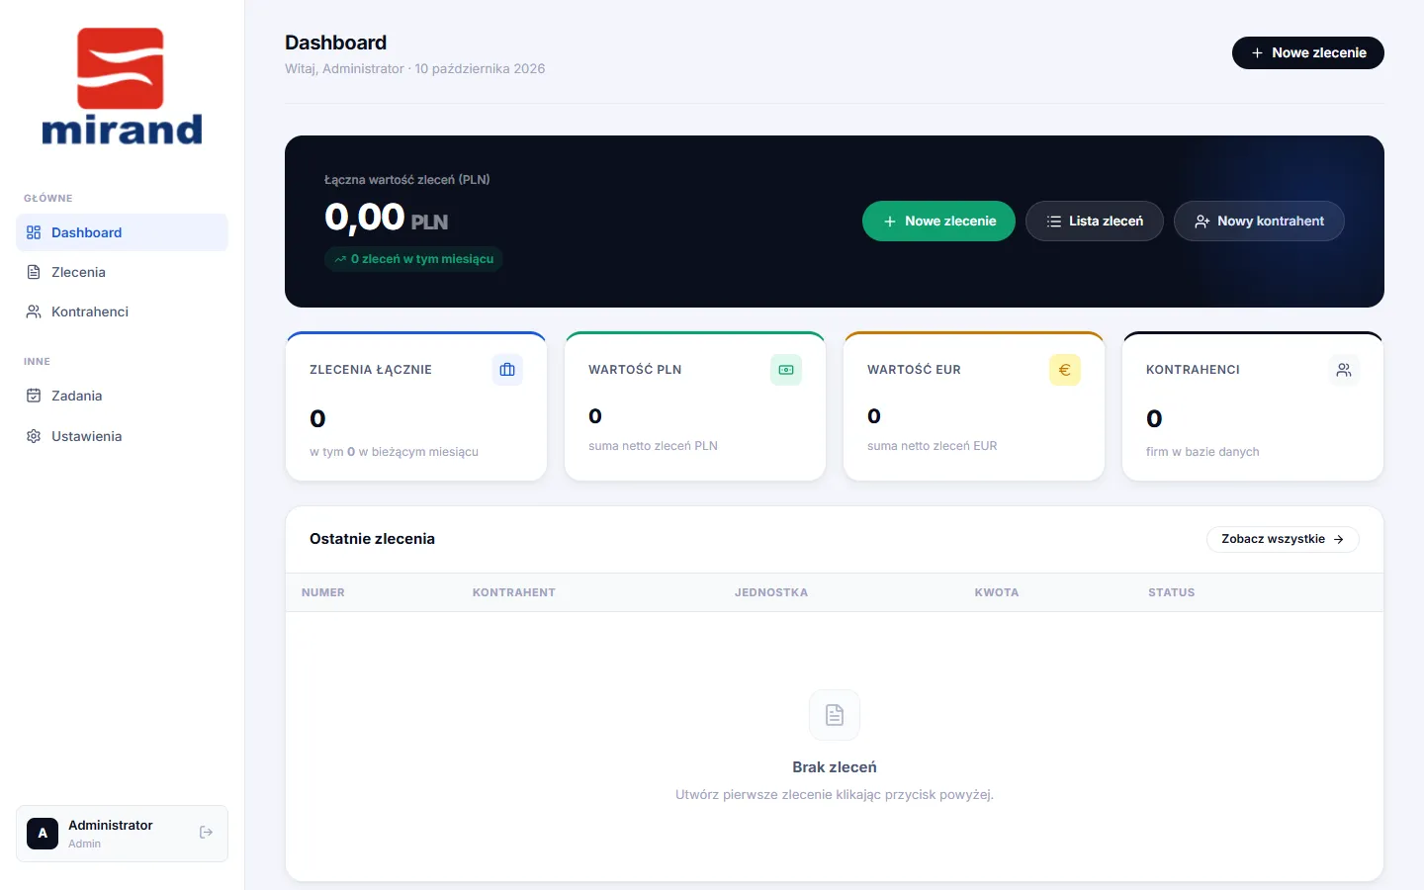The width and height of the screenshot is (1424, 890).
Task: Click the 'Witaj, Administrator' date subtitle
Action: (415, 68)
